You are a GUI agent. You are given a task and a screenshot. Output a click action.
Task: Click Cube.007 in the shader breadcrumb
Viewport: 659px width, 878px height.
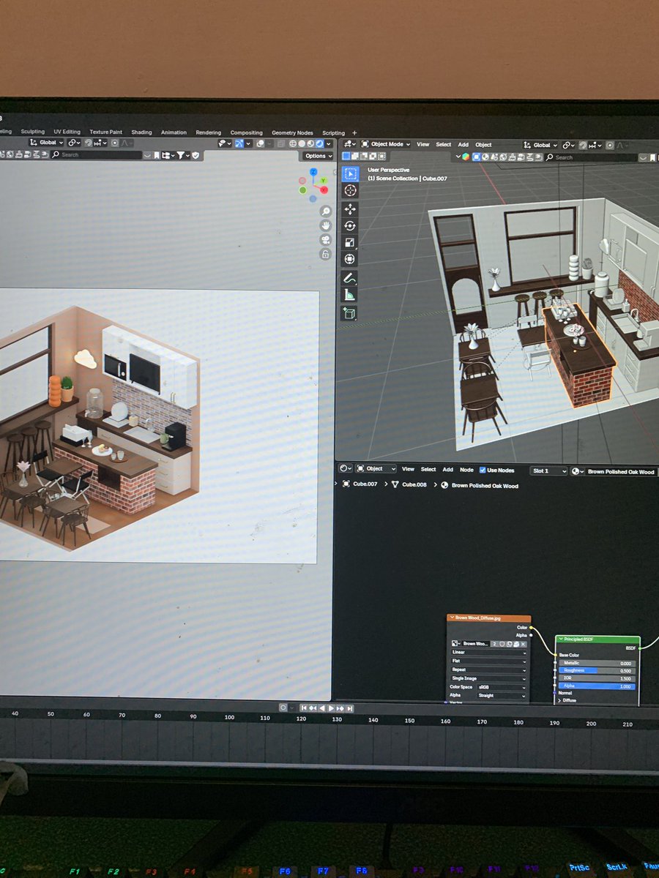coord(365,484)
